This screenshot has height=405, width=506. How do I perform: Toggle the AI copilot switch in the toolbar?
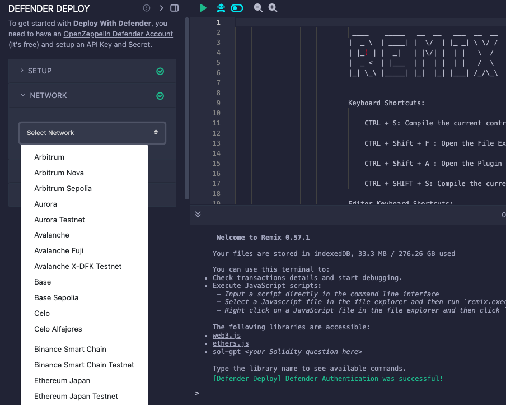[237, 8]
